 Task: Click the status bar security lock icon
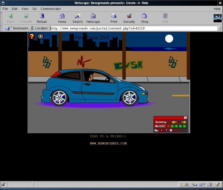tap(3, 184)
